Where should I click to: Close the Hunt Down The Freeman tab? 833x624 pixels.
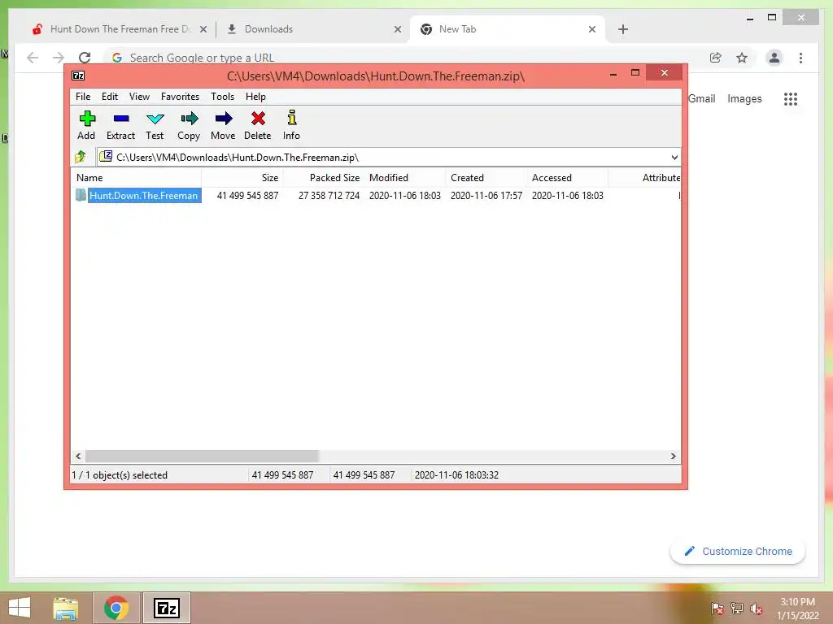click(203, 29)
